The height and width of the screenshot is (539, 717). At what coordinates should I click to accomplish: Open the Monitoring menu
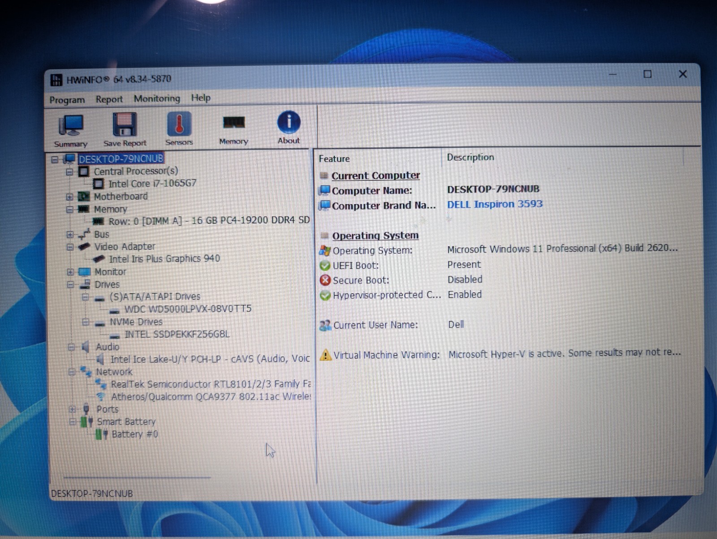(157, 98)
